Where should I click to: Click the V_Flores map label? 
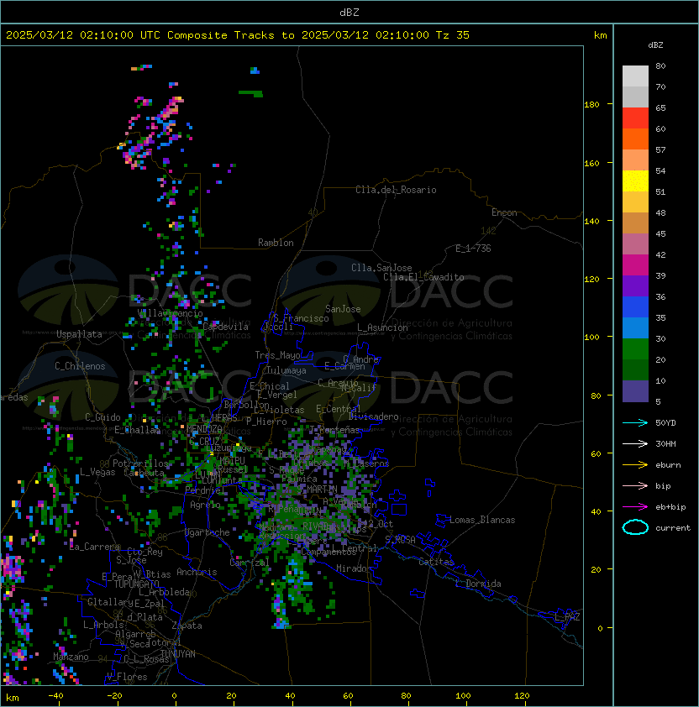click(127, 677)
